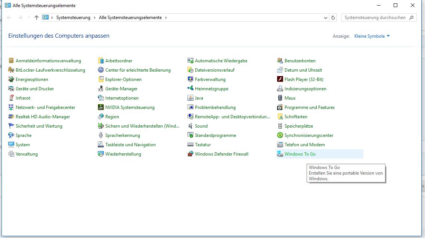The width and height of the screenshot is (425, 238).
Task: Open Datum und Uhrzeit
Action: click(303, 70)
